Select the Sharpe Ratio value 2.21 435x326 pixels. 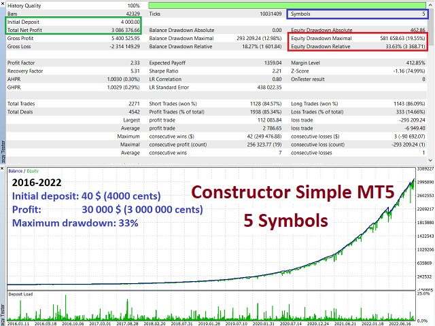[x=277, y=71]
